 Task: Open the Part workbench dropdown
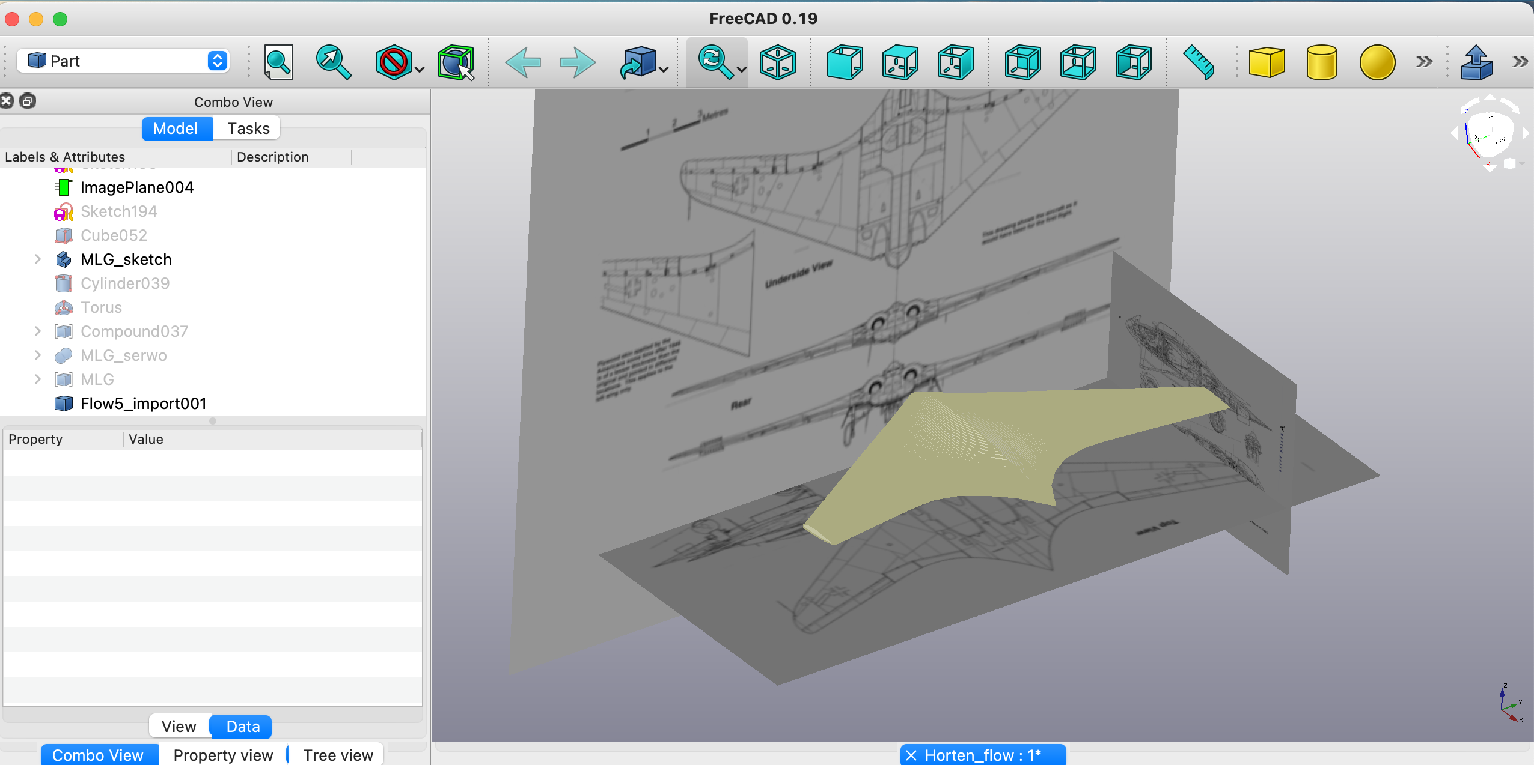click(123, 61)
